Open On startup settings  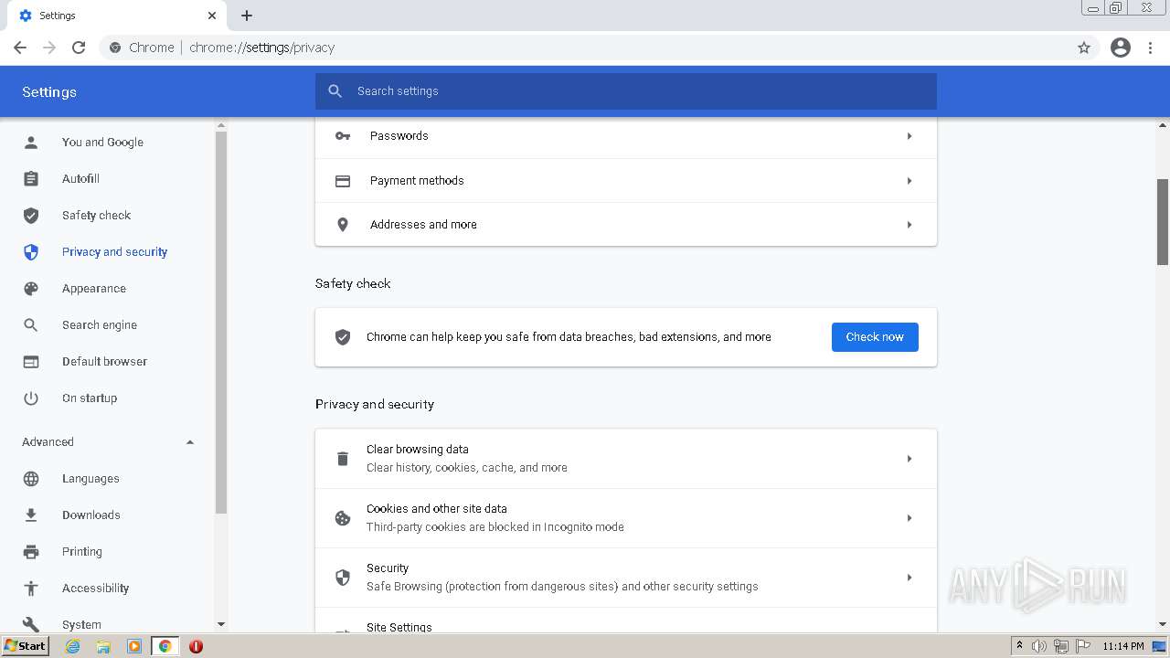point(90,398)
